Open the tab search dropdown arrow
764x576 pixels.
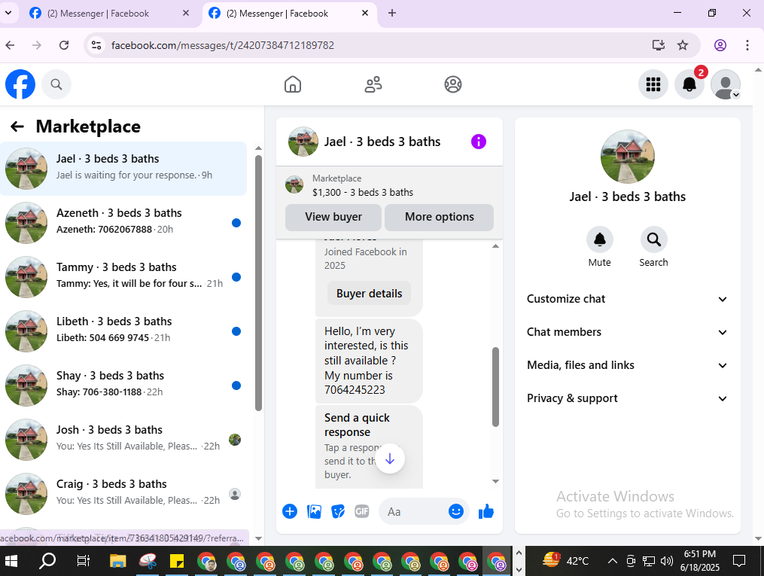(x=8, y=14)
